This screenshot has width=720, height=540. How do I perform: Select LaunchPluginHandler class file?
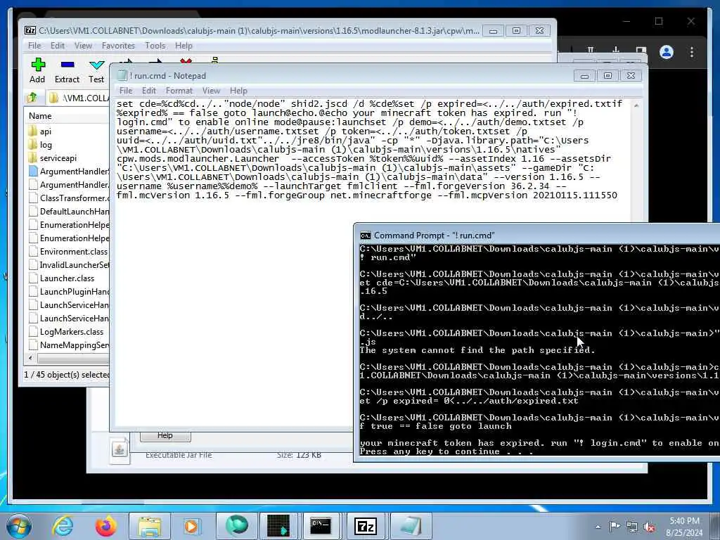69,292
